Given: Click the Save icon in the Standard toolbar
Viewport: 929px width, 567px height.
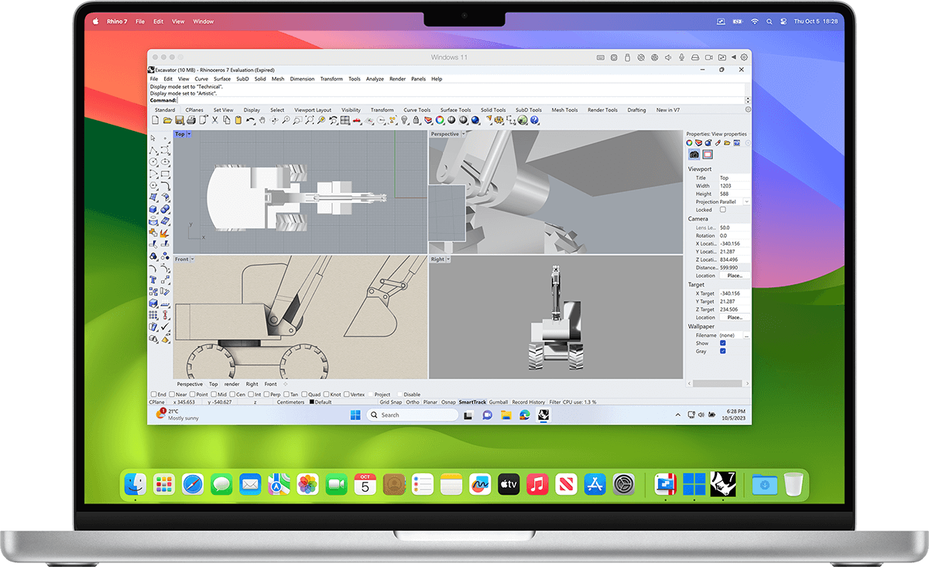Looking at the screenshot, I should point(178,120).
